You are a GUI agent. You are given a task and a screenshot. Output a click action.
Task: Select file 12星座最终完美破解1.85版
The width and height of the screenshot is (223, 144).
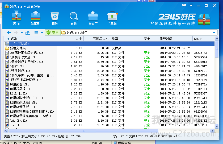109,116
